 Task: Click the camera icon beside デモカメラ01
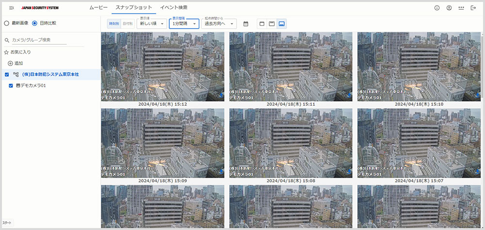(18, 85)
